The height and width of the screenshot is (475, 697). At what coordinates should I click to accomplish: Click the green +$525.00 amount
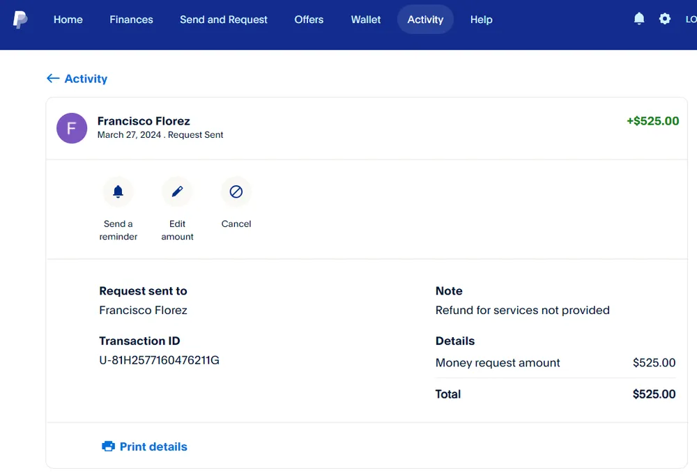pos(652,121)
